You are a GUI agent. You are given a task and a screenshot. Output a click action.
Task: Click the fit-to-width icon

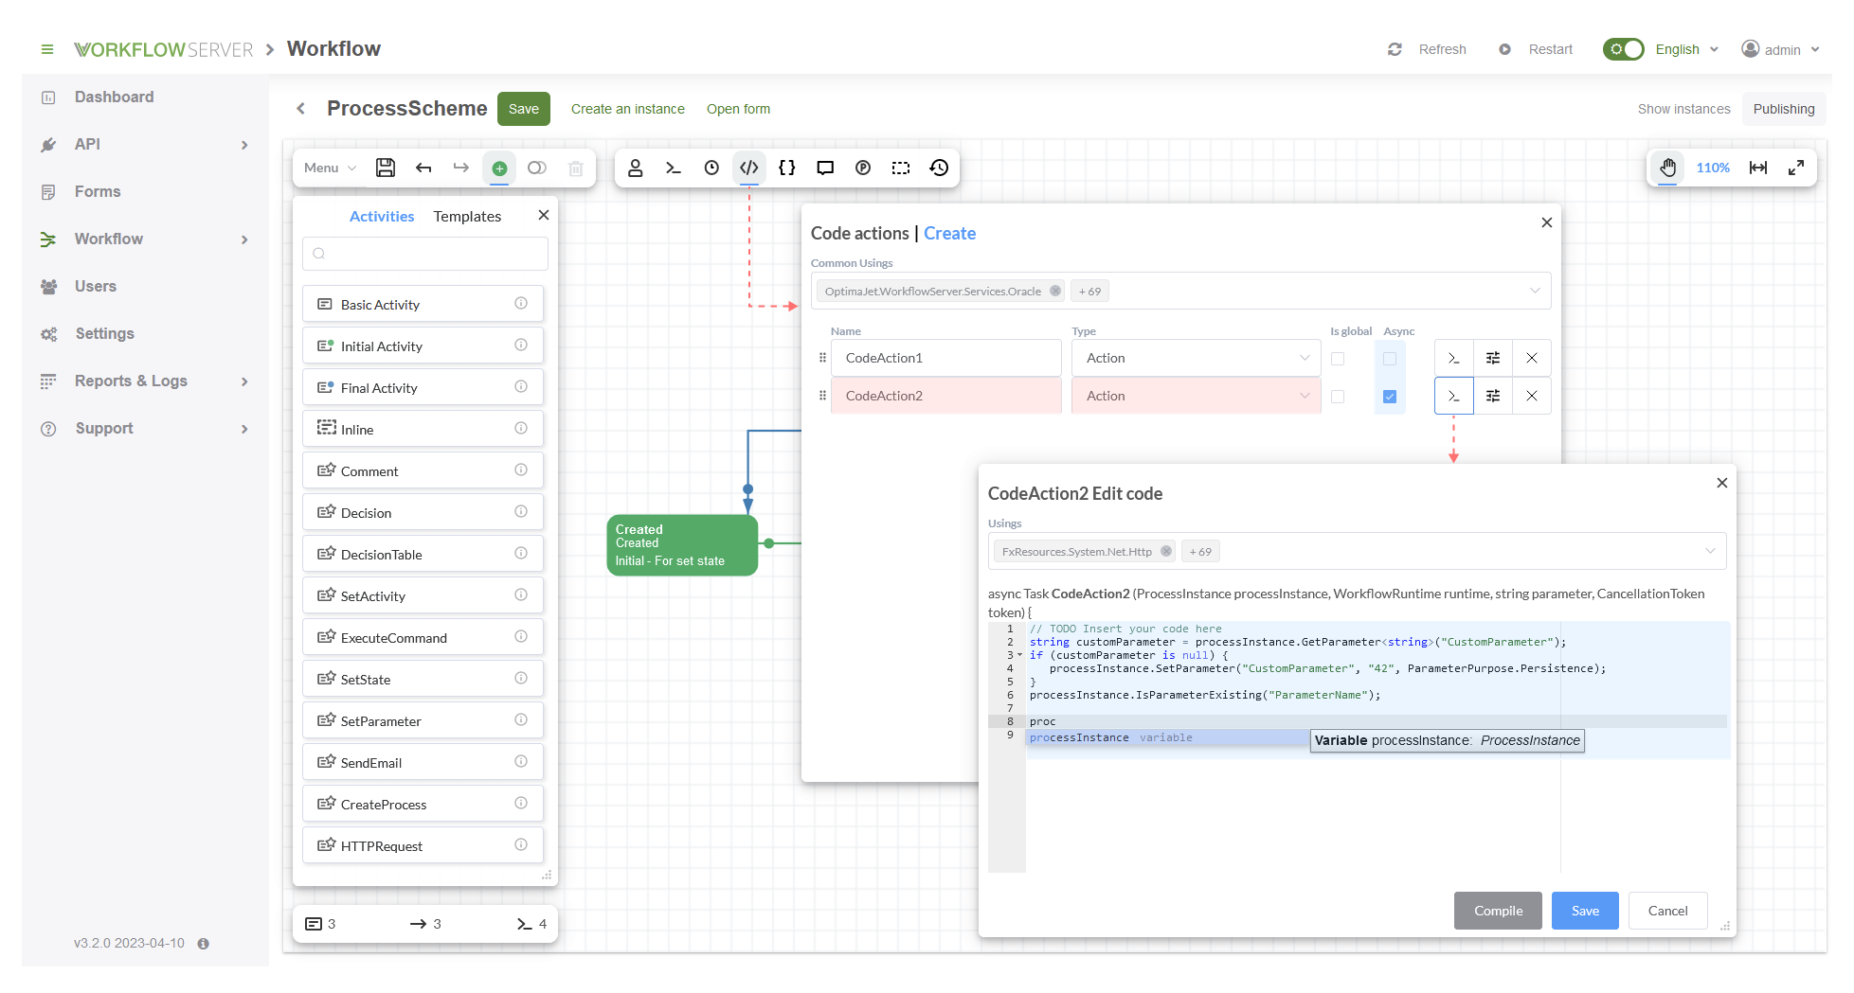(1758, 168)
